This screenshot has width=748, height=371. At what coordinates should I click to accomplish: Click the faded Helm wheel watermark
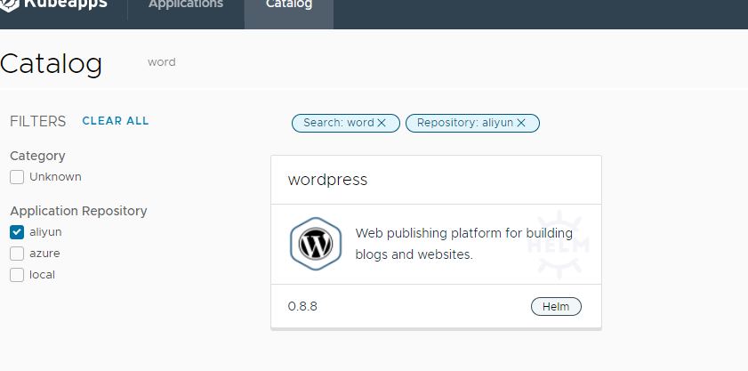tap(559, 243)
